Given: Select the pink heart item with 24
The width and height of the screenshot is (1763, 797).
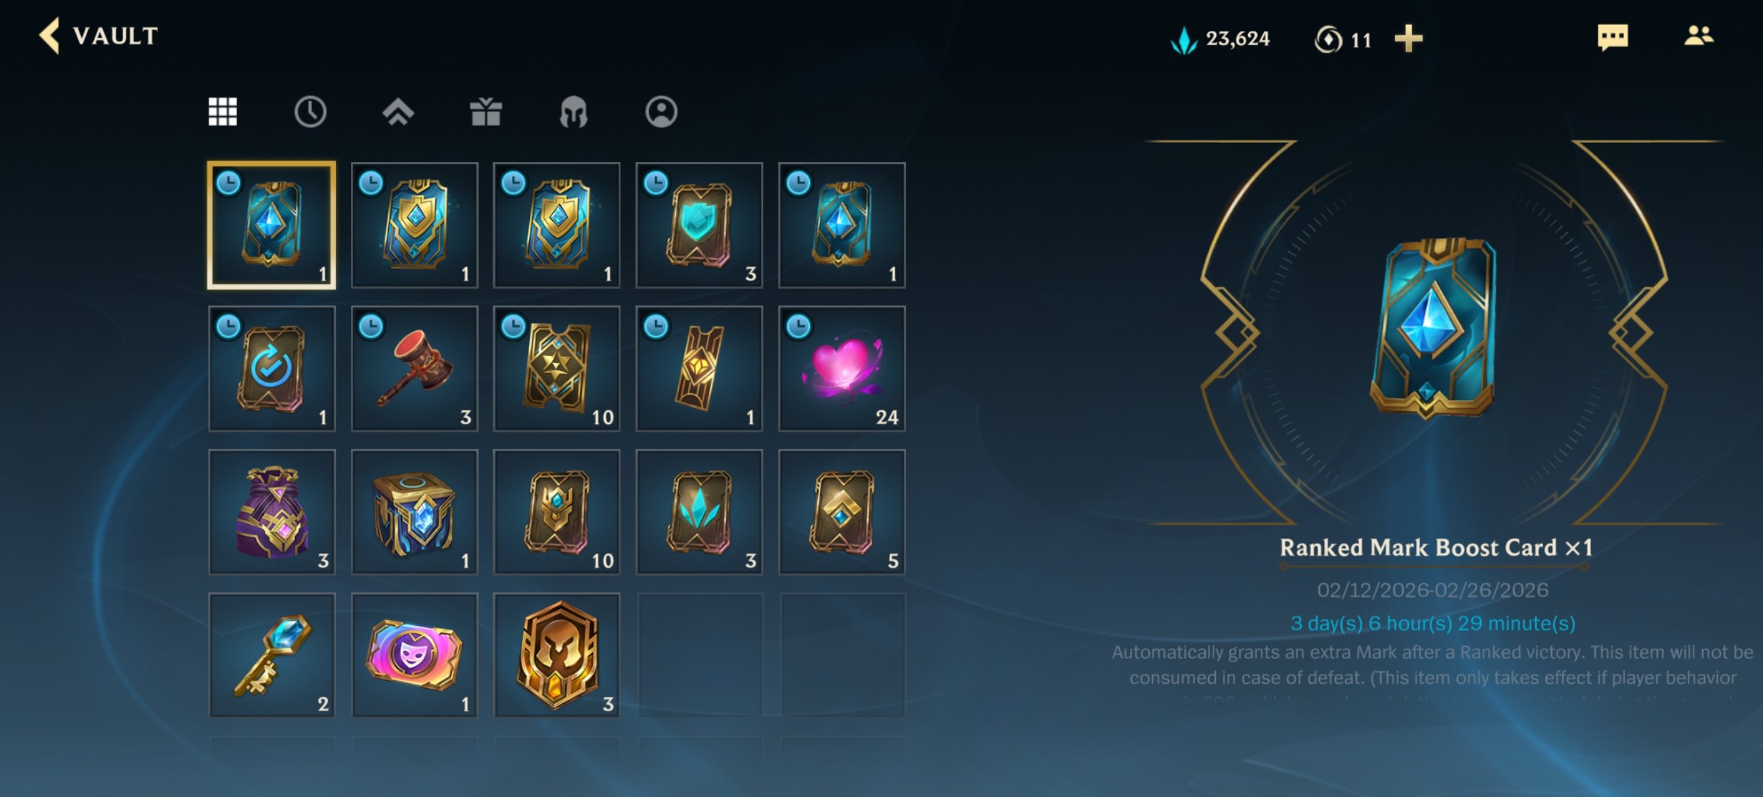Looking at the screenshot, I should tap(841, 369).
